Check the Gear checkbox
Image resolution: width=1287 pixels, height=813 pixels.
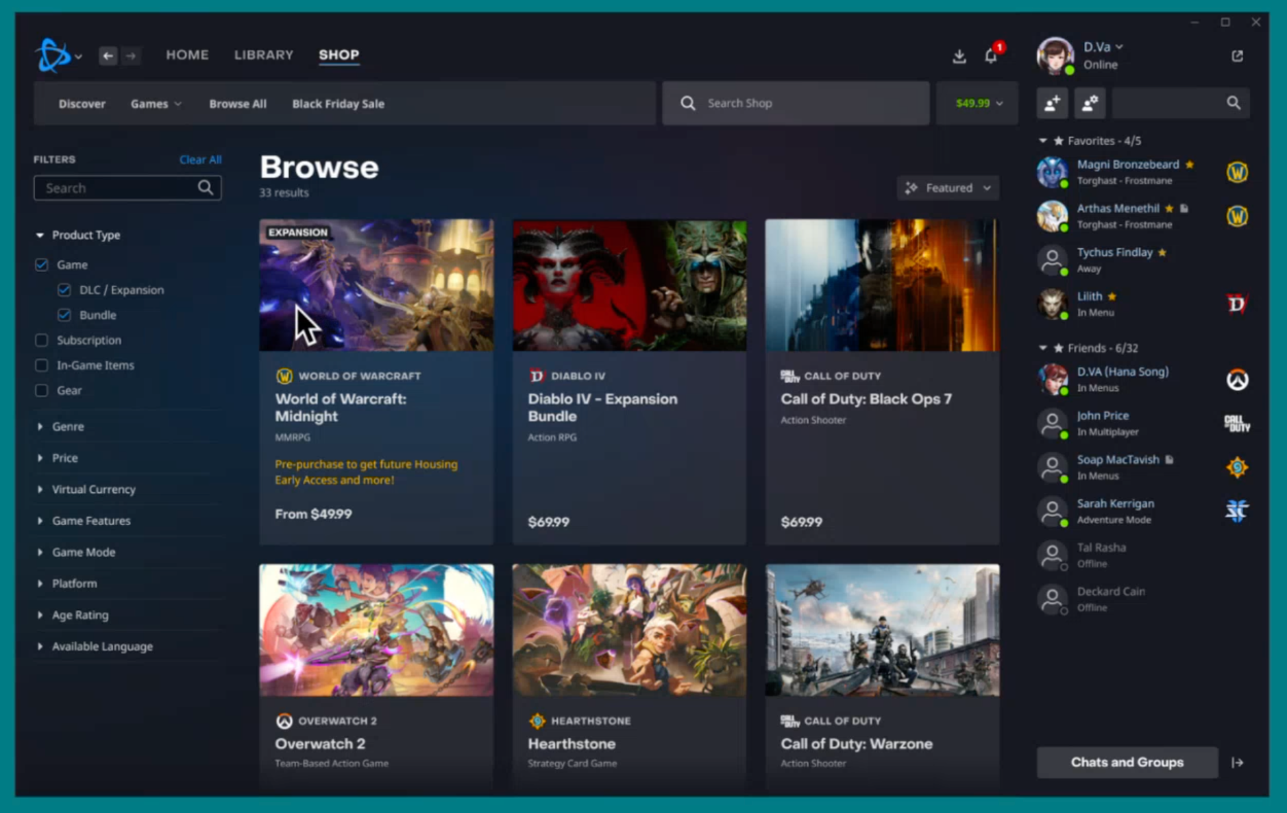(42, 391)
